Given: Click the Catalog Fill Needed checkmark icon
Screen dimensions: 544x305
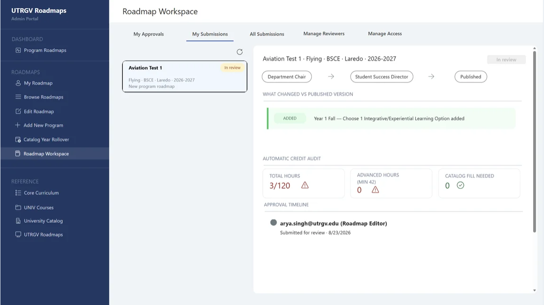Looking at the screenshot, I should [x=460, y=185].
